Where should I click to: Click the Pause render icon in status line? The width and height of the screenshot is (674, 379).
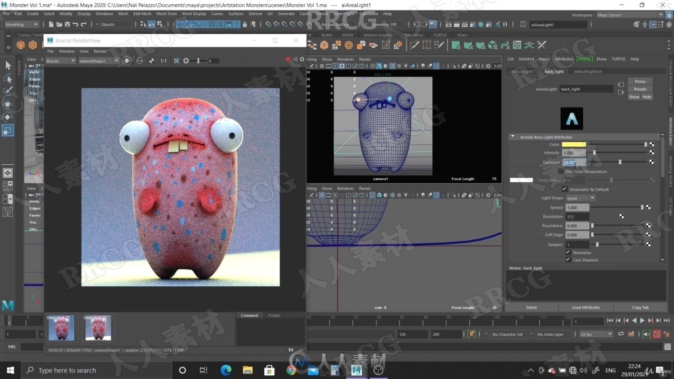coord(505,24)
